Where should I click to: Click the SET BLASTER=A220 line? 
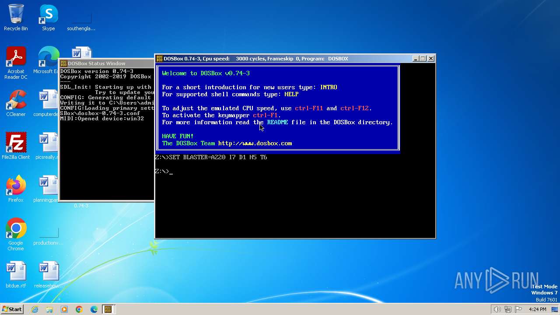[x=211, y=157]
